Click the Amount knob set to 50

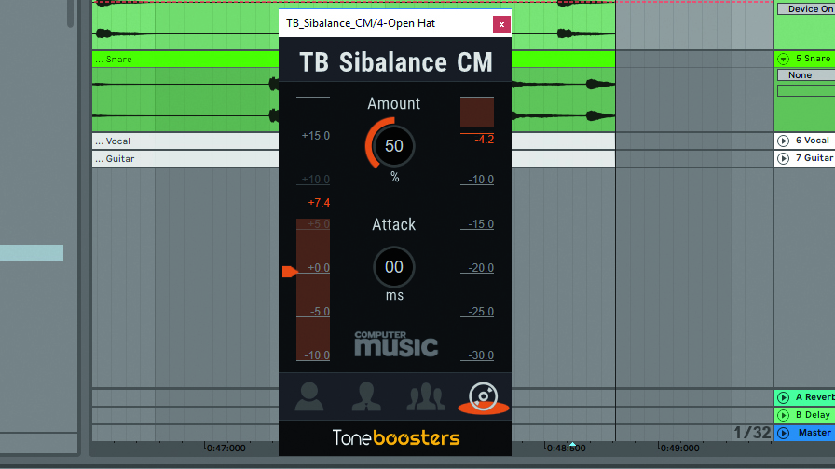pyautogui.click(x=393, y=146)
